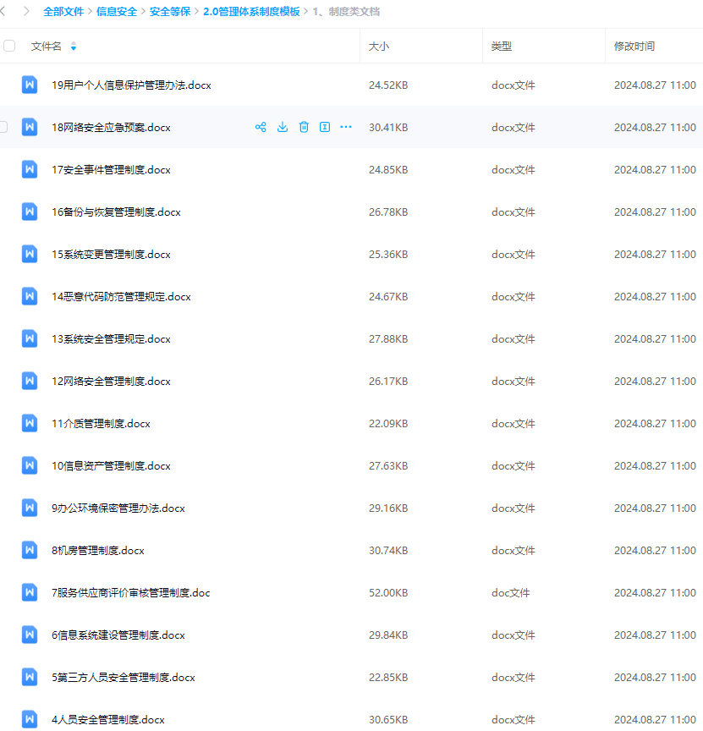Click the Word icon of 15系统变更管理制度.docx

(30, 254)
